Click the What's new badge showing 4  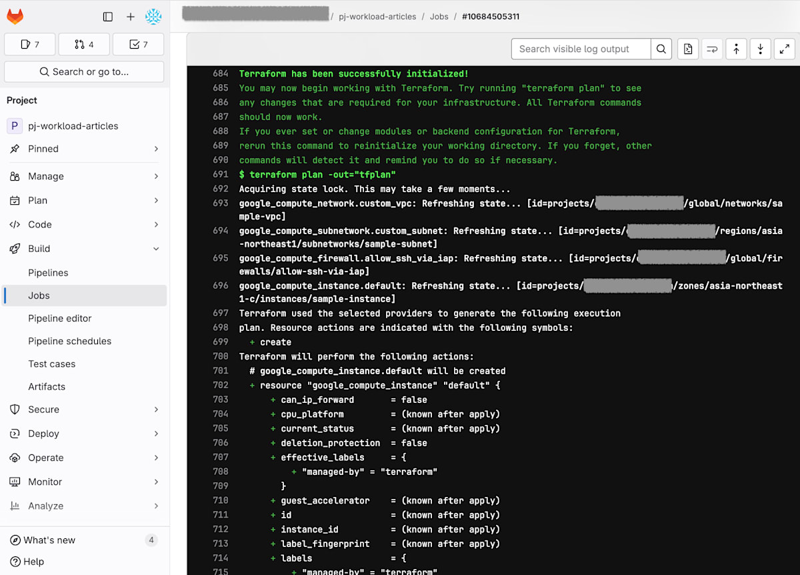pyautogui.click(x=151, y=540)
